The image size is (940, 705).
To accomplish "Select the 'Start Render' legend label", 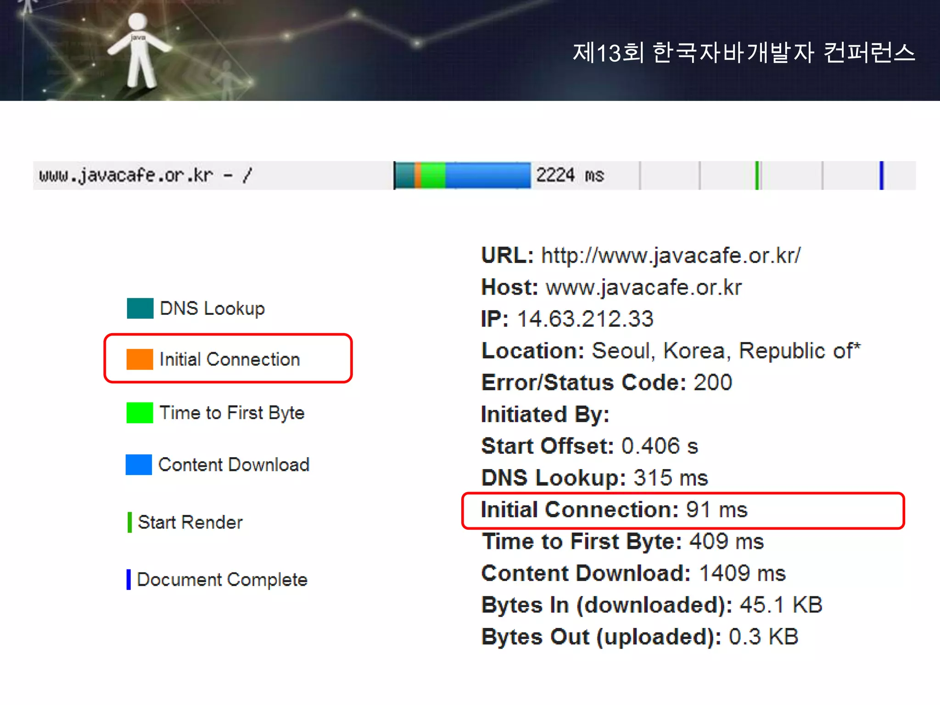I will [190, 522].
